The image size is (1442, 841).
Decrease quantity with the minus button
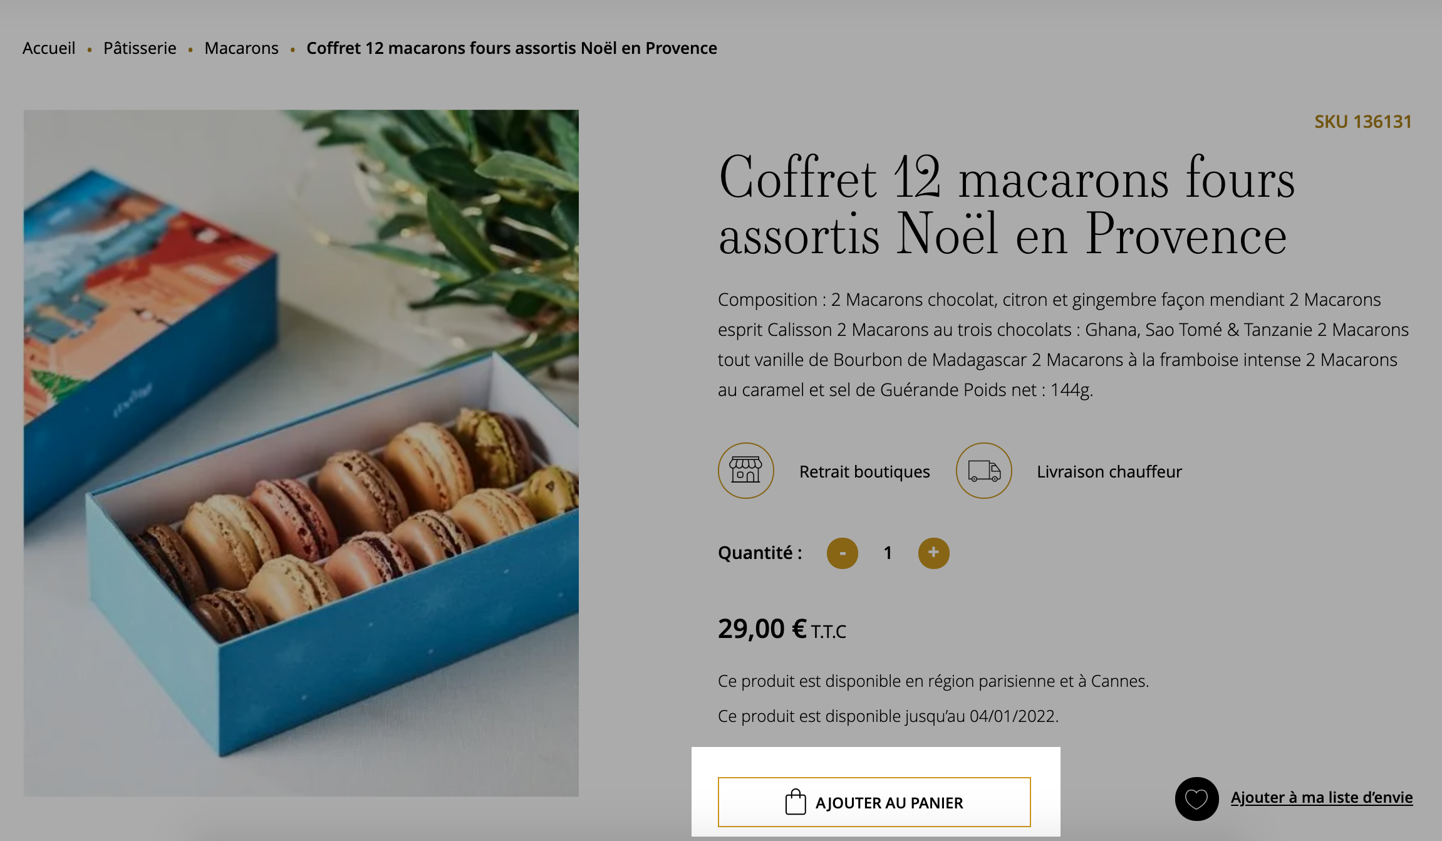coord(842,553)
